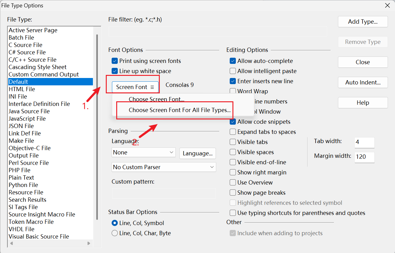Click the file type list vertical scrollbar

tap(97, 123)
